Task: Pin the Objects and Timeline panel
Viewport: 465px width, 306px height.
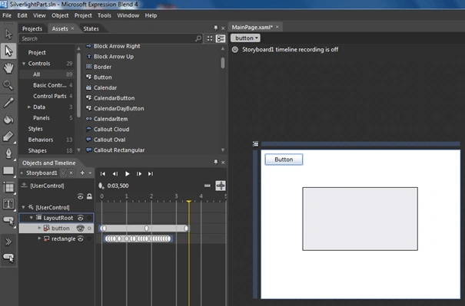Action: [x=216, y=162]
